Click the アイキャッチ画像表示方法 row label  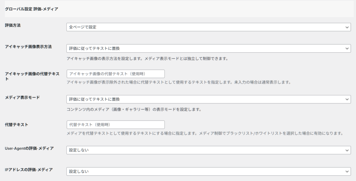[28, 47]
